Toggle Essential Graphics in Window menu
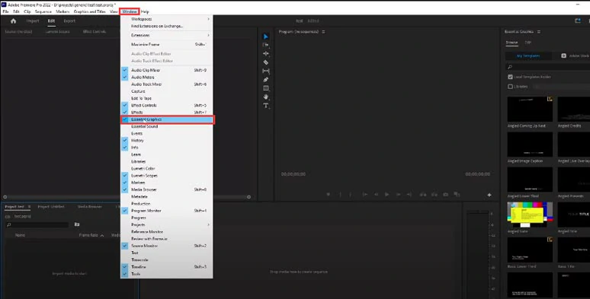This screenshot has width=590, height=299. pos(167,119)
